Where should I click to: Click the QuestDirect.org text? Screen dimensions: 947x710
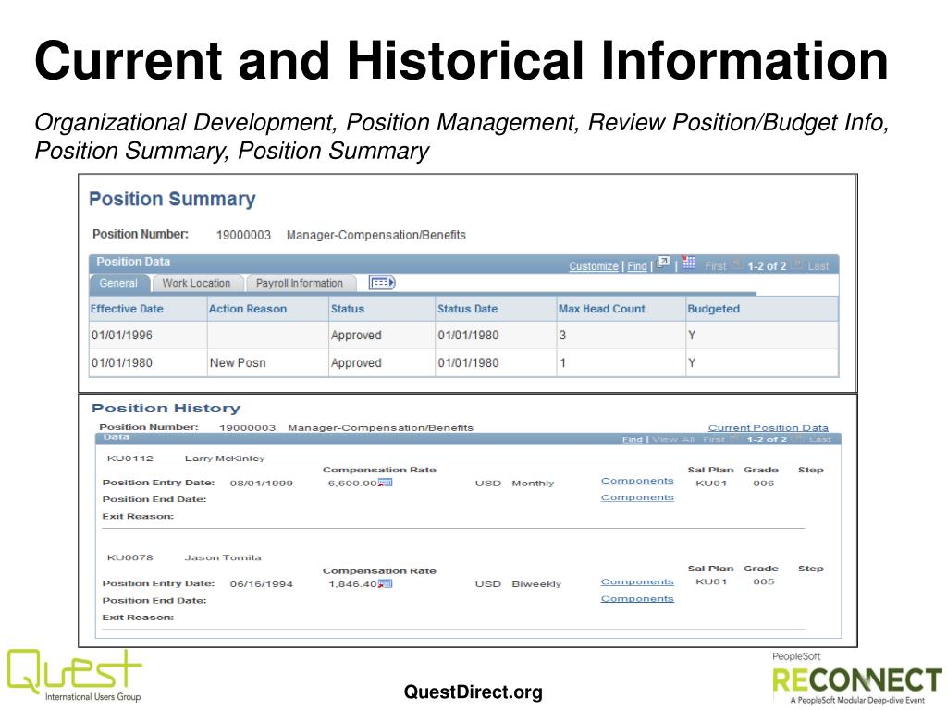coord(473,692)
